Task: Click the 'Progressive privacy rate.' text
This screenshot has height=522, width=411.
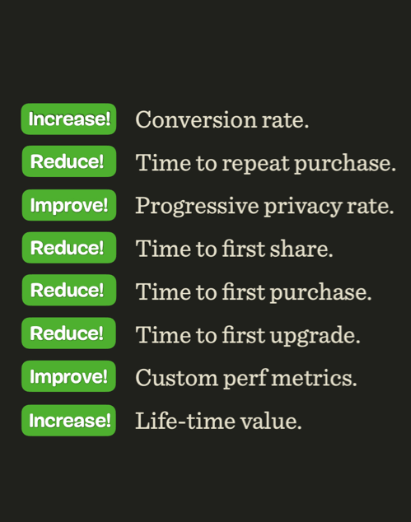Action: [264, 207]
